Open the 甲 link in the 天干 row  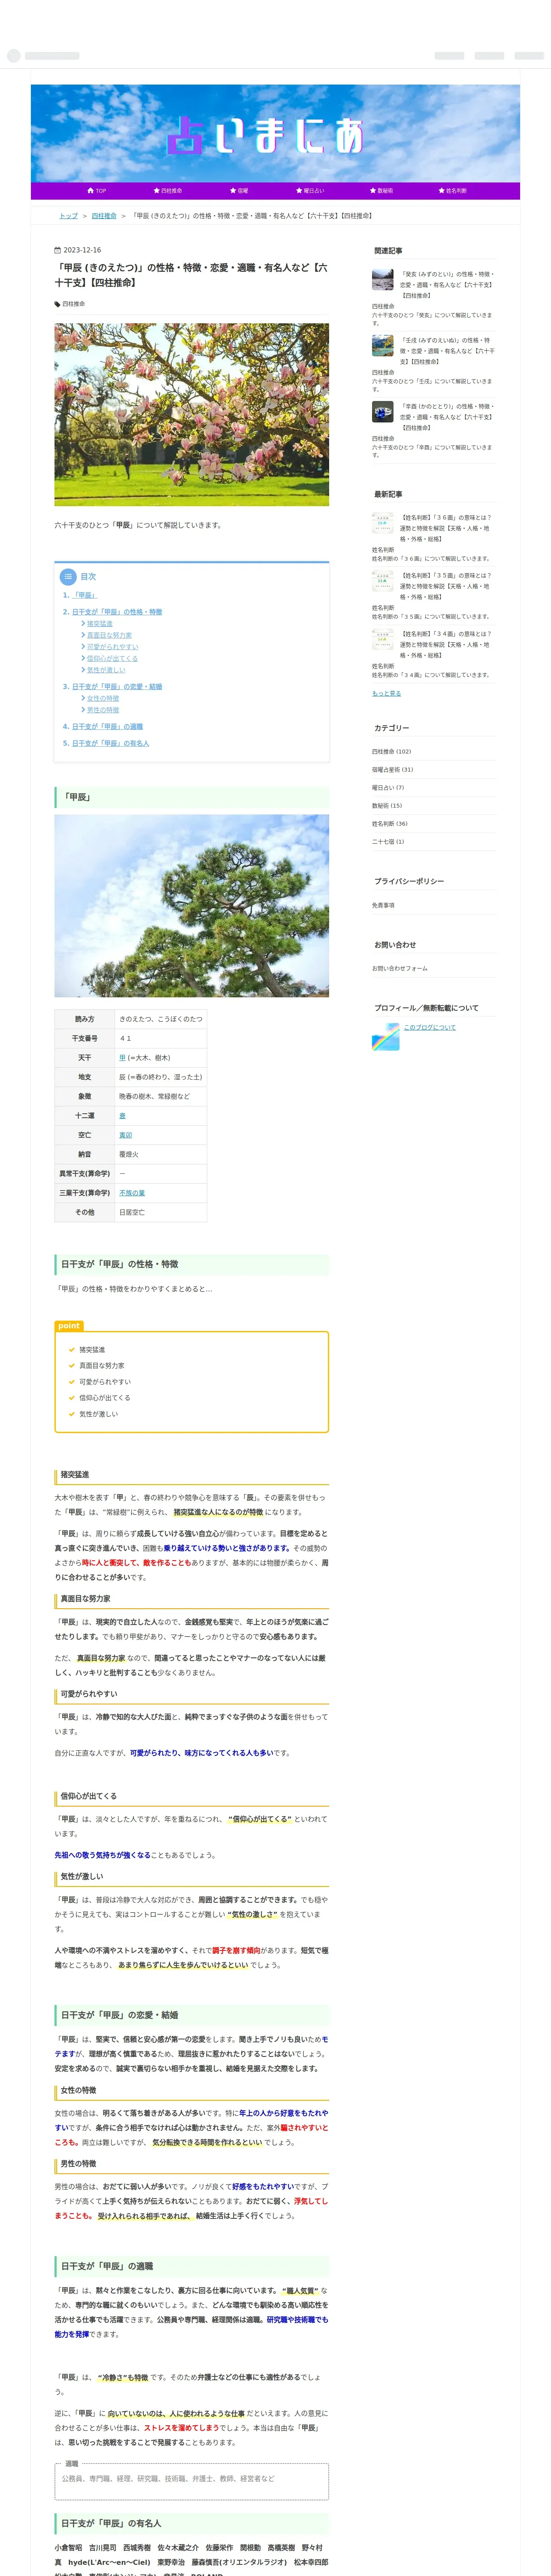(x=123, y=1058)
